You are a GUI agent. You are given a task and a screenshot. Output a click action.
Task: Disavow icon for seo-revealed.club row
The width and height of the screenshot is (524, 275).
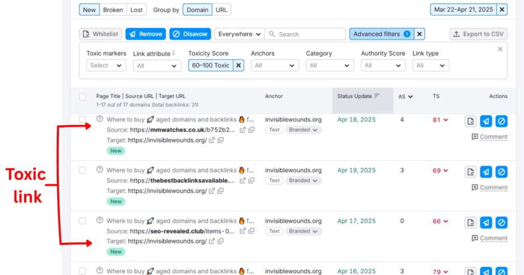pos(501,222)
